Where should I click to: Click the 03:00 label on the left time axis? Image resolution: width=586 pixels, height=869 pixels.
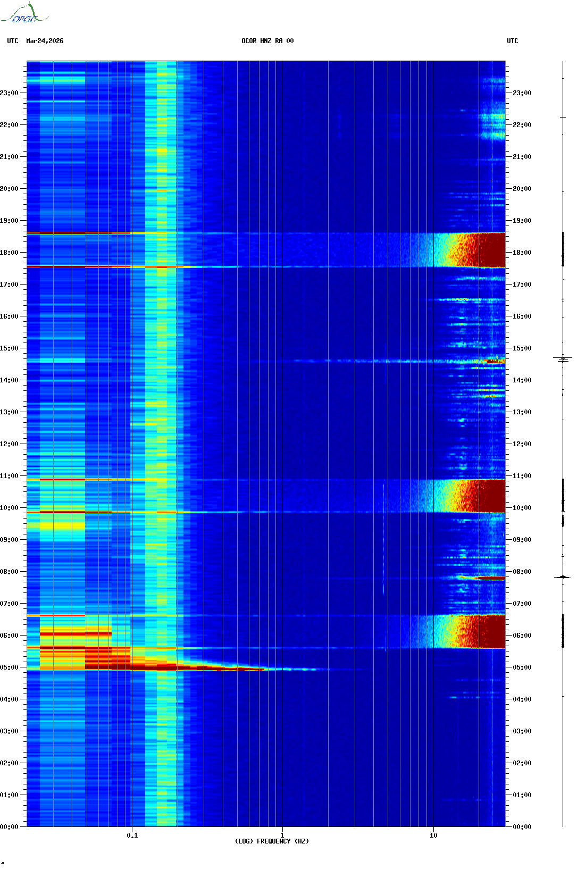pyautogui.click(x=9, y=731)
